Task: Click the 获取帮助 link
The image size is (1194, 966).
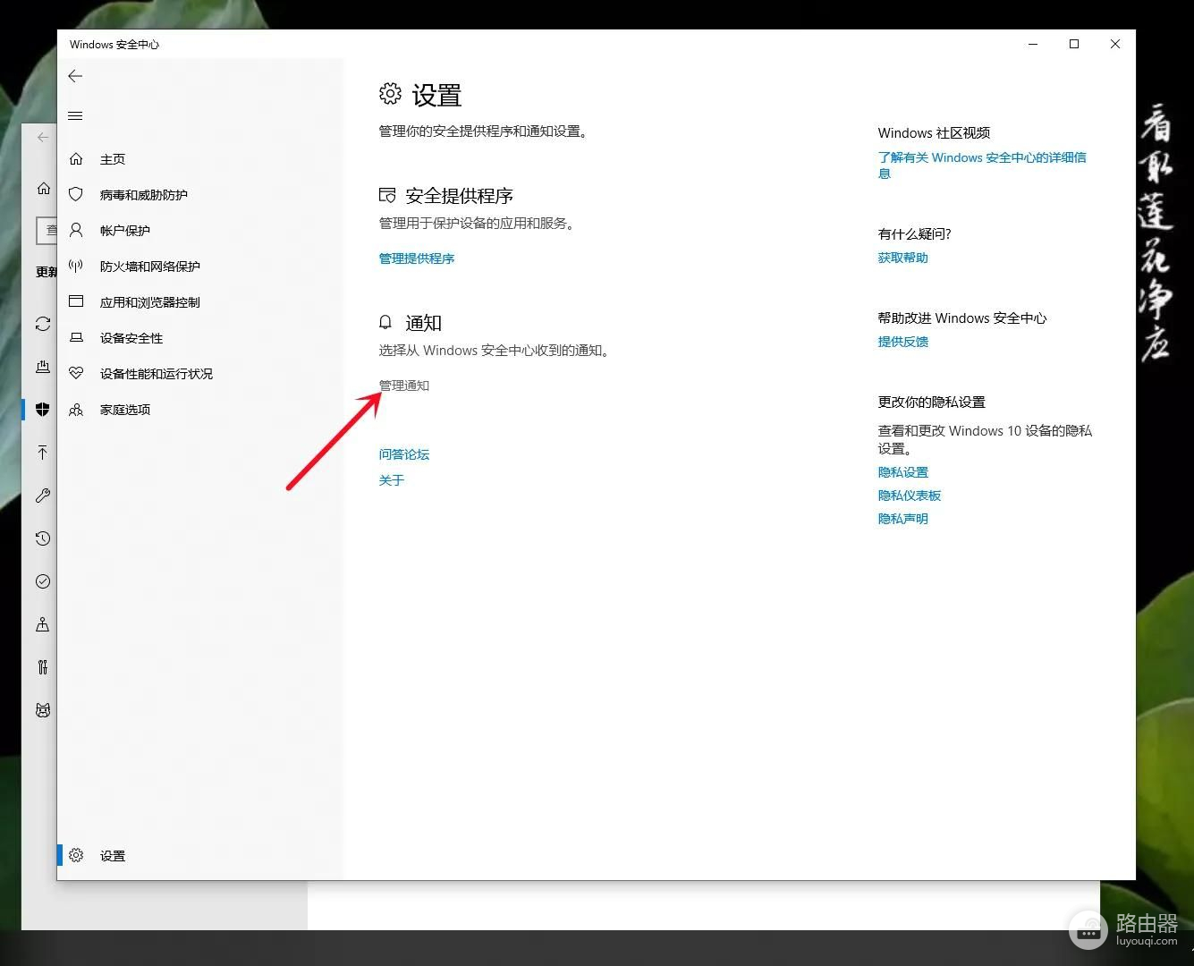Action: pos(903,258)
